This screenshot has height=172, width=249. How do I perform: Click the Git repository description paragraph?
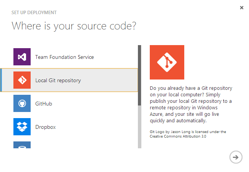point(191,104)
